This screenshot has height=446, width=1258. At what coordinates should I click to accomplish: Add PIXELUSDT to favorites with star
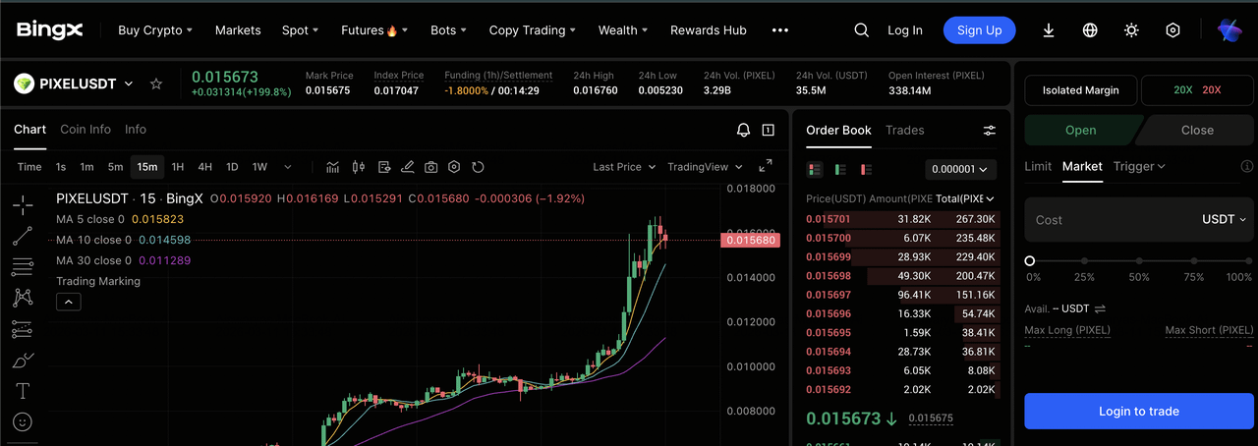155,84
